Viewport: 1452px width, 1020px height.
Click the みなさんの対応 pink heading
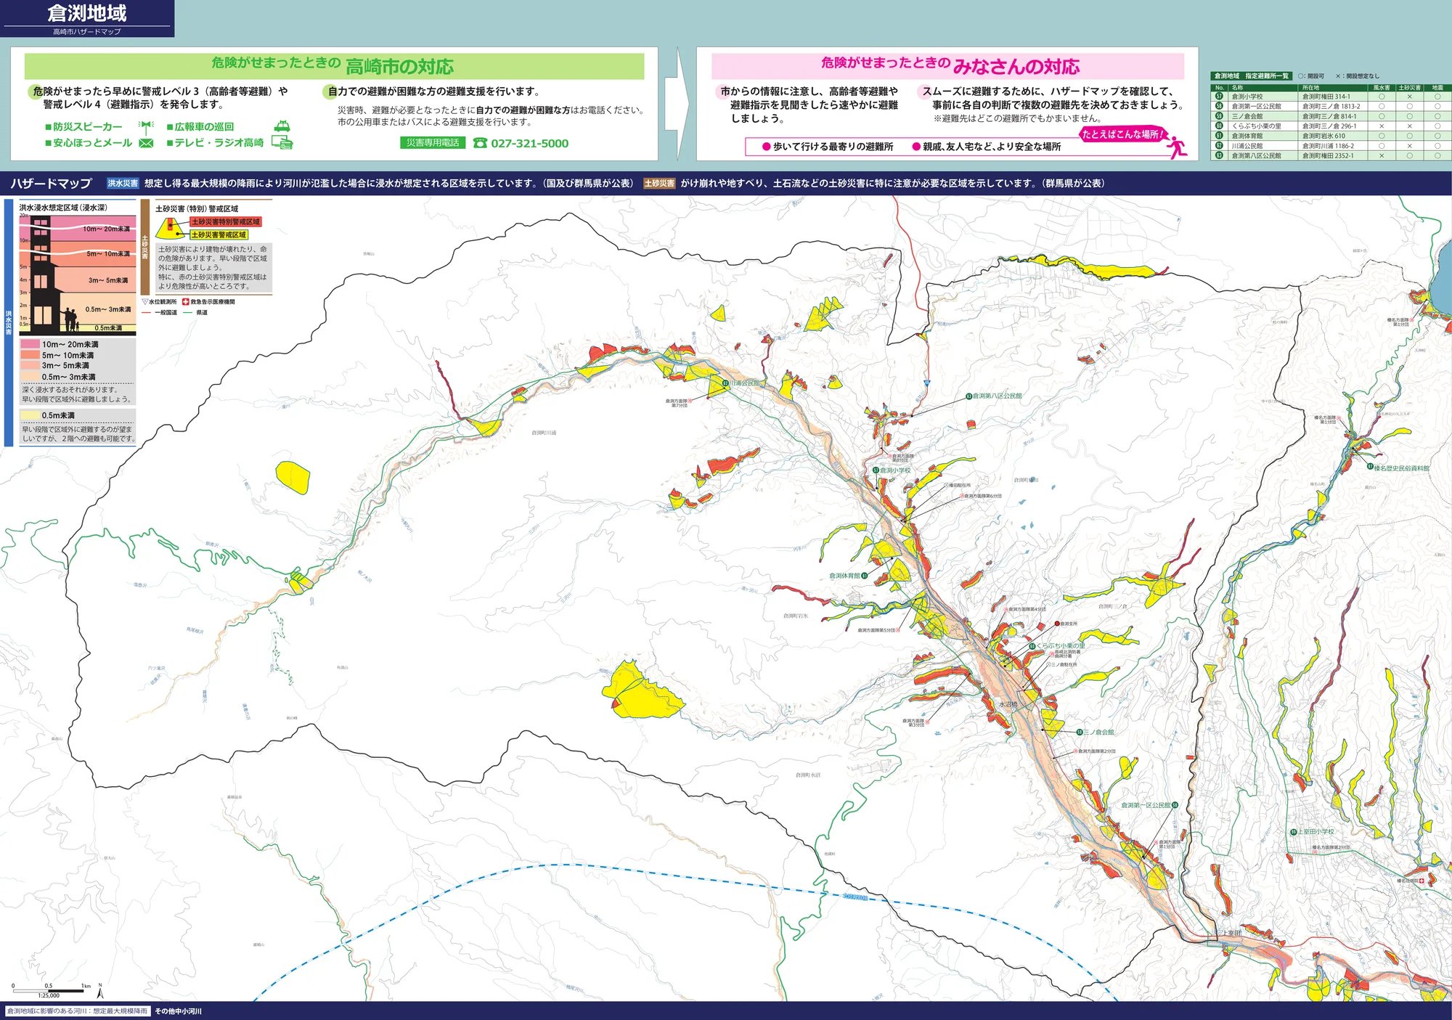[1016, 67]
